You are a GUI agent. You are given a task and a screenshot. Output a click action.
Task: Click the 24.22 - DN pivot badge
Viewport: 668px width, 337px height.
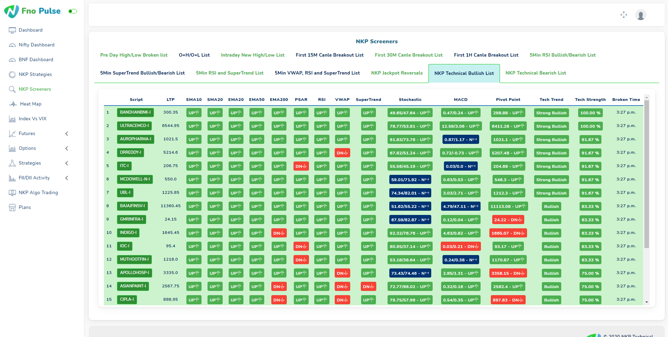click(508, 220)
